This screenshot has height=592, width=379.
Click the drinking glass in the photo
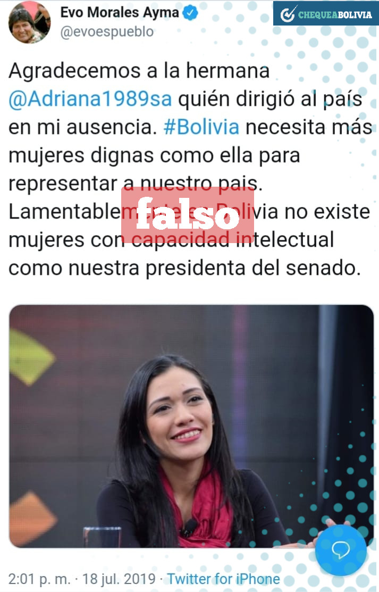point(102,537)
